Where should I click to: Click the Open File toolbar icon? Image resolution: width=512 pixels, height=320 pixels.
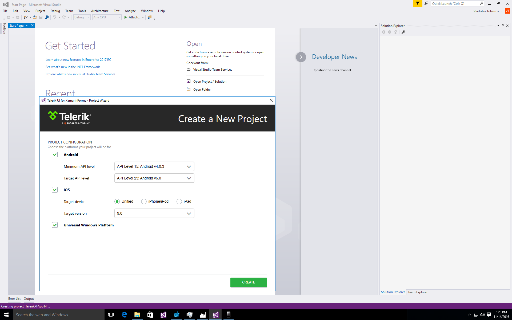(x=35, y=17)
